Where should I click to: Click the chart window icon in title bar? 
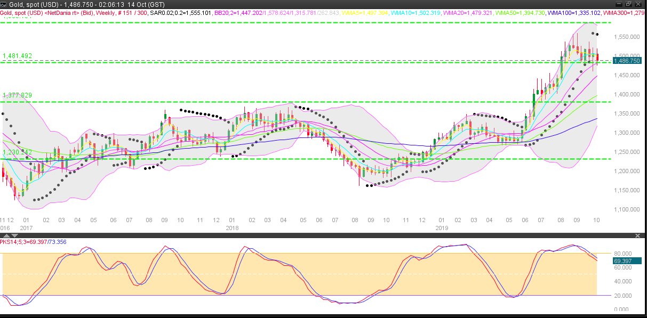pyautogui.click(x=4, y=4)
